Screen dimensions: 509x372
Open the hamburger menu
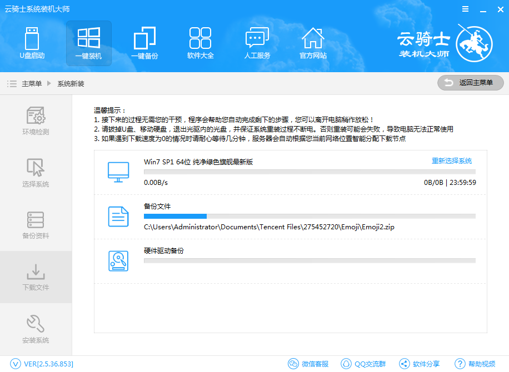465,9
